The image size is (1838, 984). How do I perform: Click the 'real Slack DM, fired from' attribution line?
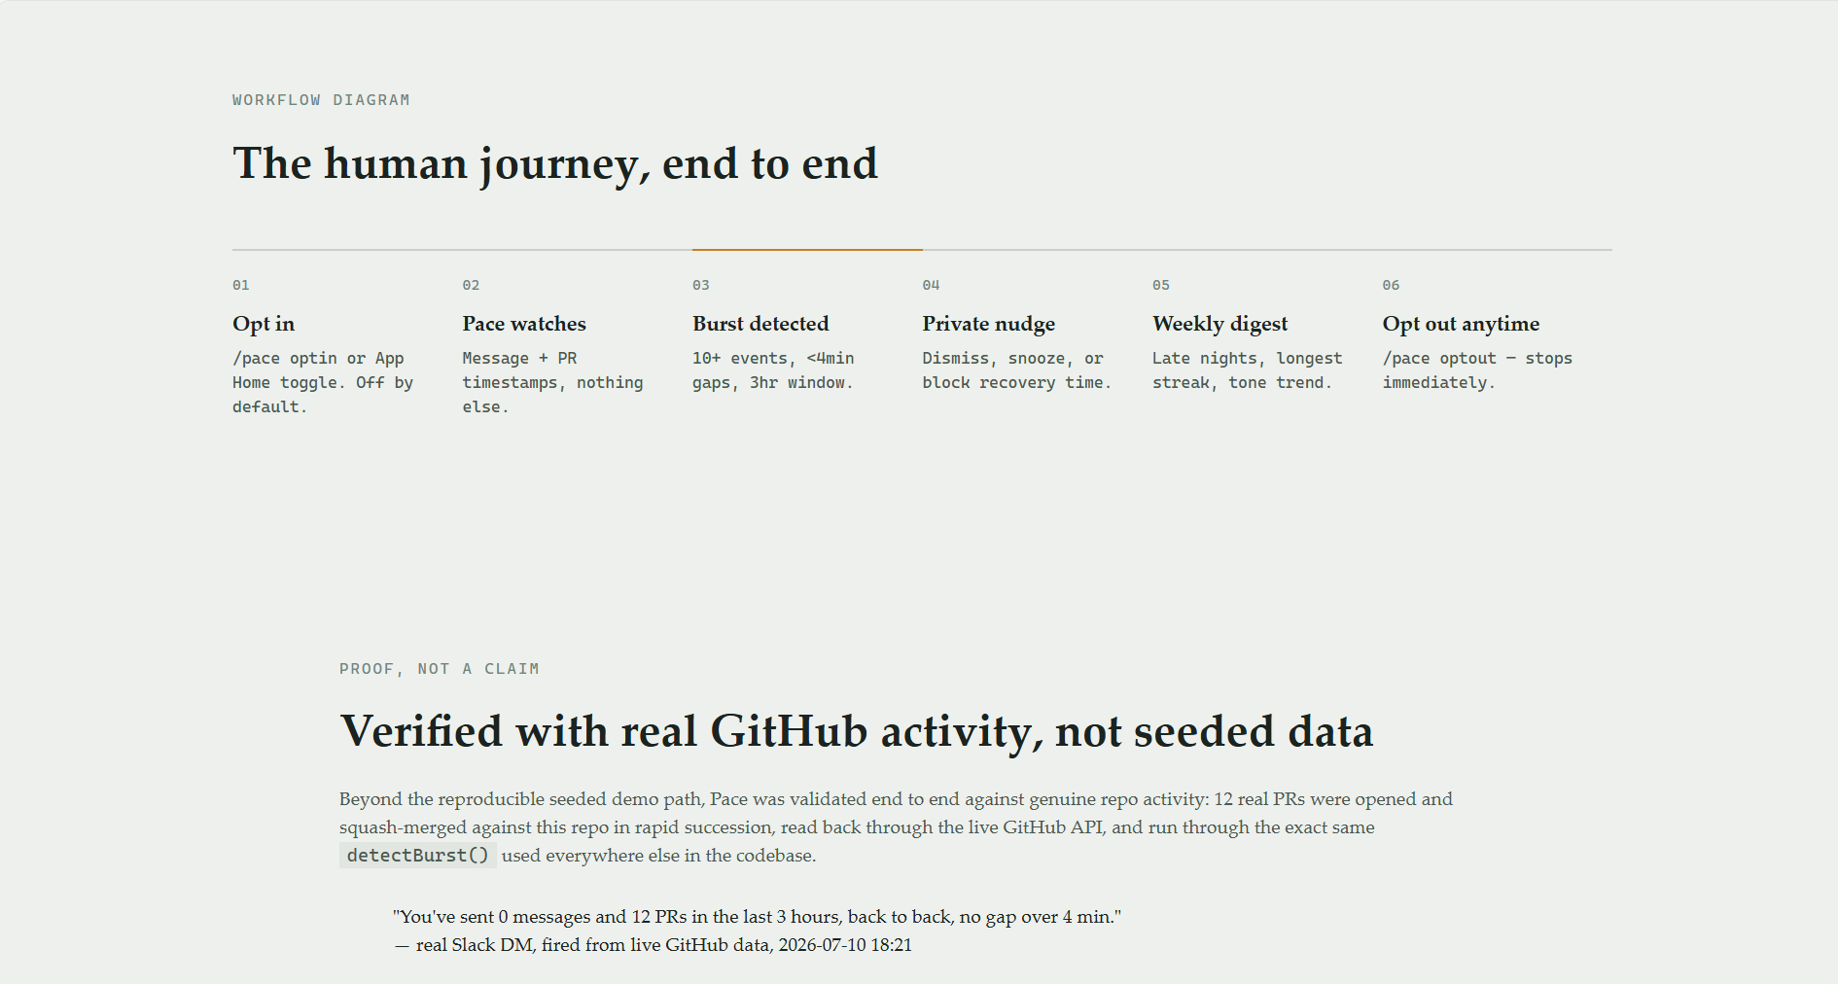coord(654,945)
